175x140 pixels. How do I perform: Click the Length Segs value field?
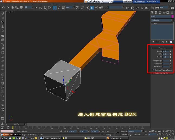166,61
